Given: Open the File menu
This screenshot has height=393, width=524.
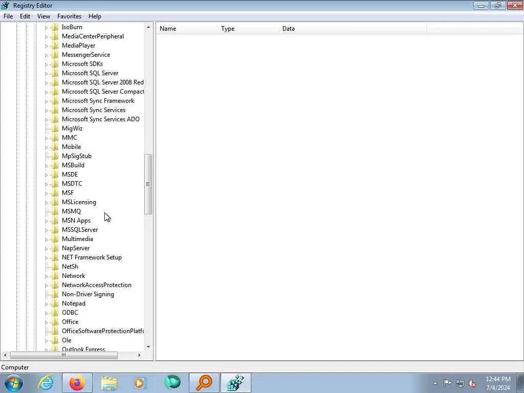Looking at the screenshot, I should tap(8, 16).
